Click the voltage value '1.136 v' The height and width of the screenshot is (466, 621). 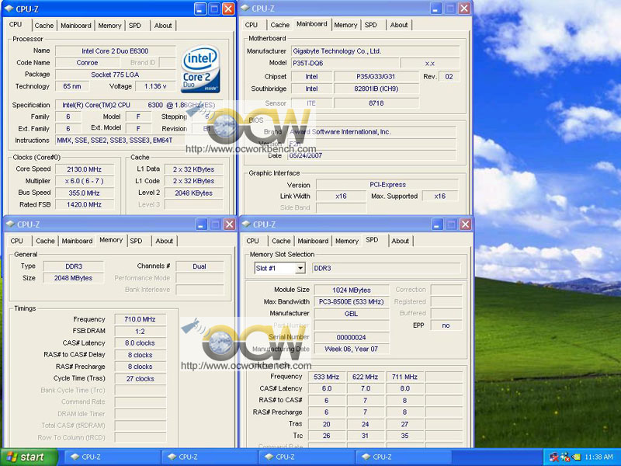point(155,86)
